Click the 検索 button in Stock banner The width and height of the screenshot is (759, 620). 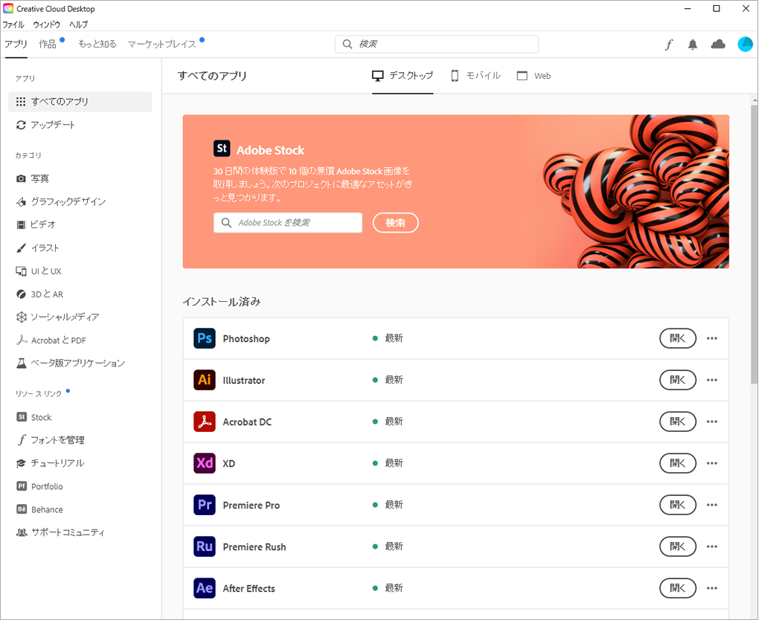(x=395, y=222)
